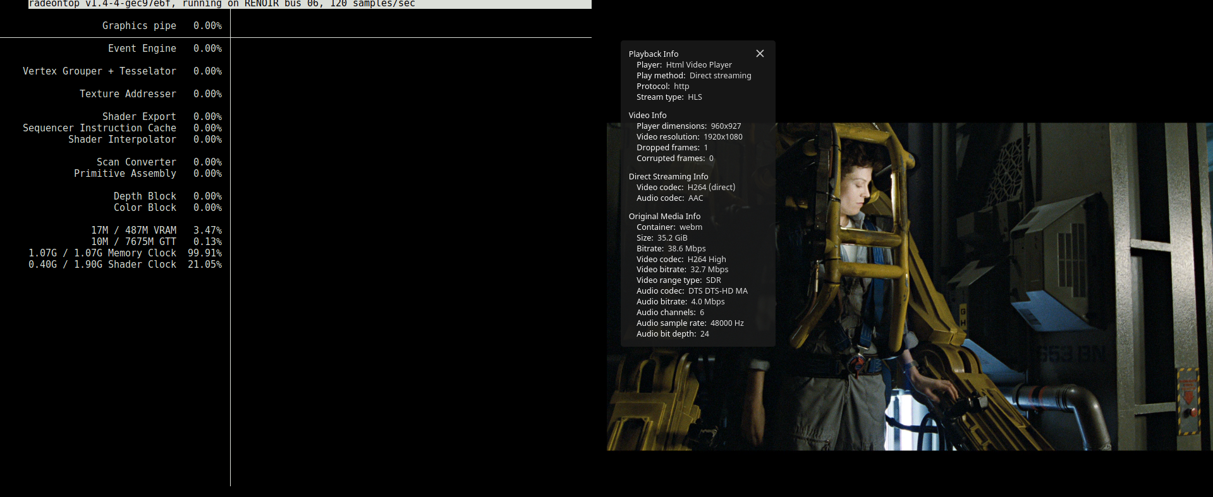This screenshot has height=497, width=1213.
Task: Click the Playback Info heading
Action: click(653, 54)
